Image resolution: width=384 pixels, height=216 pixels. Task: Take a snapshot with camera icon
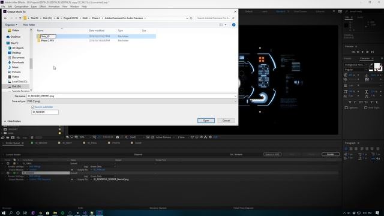[118, 137]
